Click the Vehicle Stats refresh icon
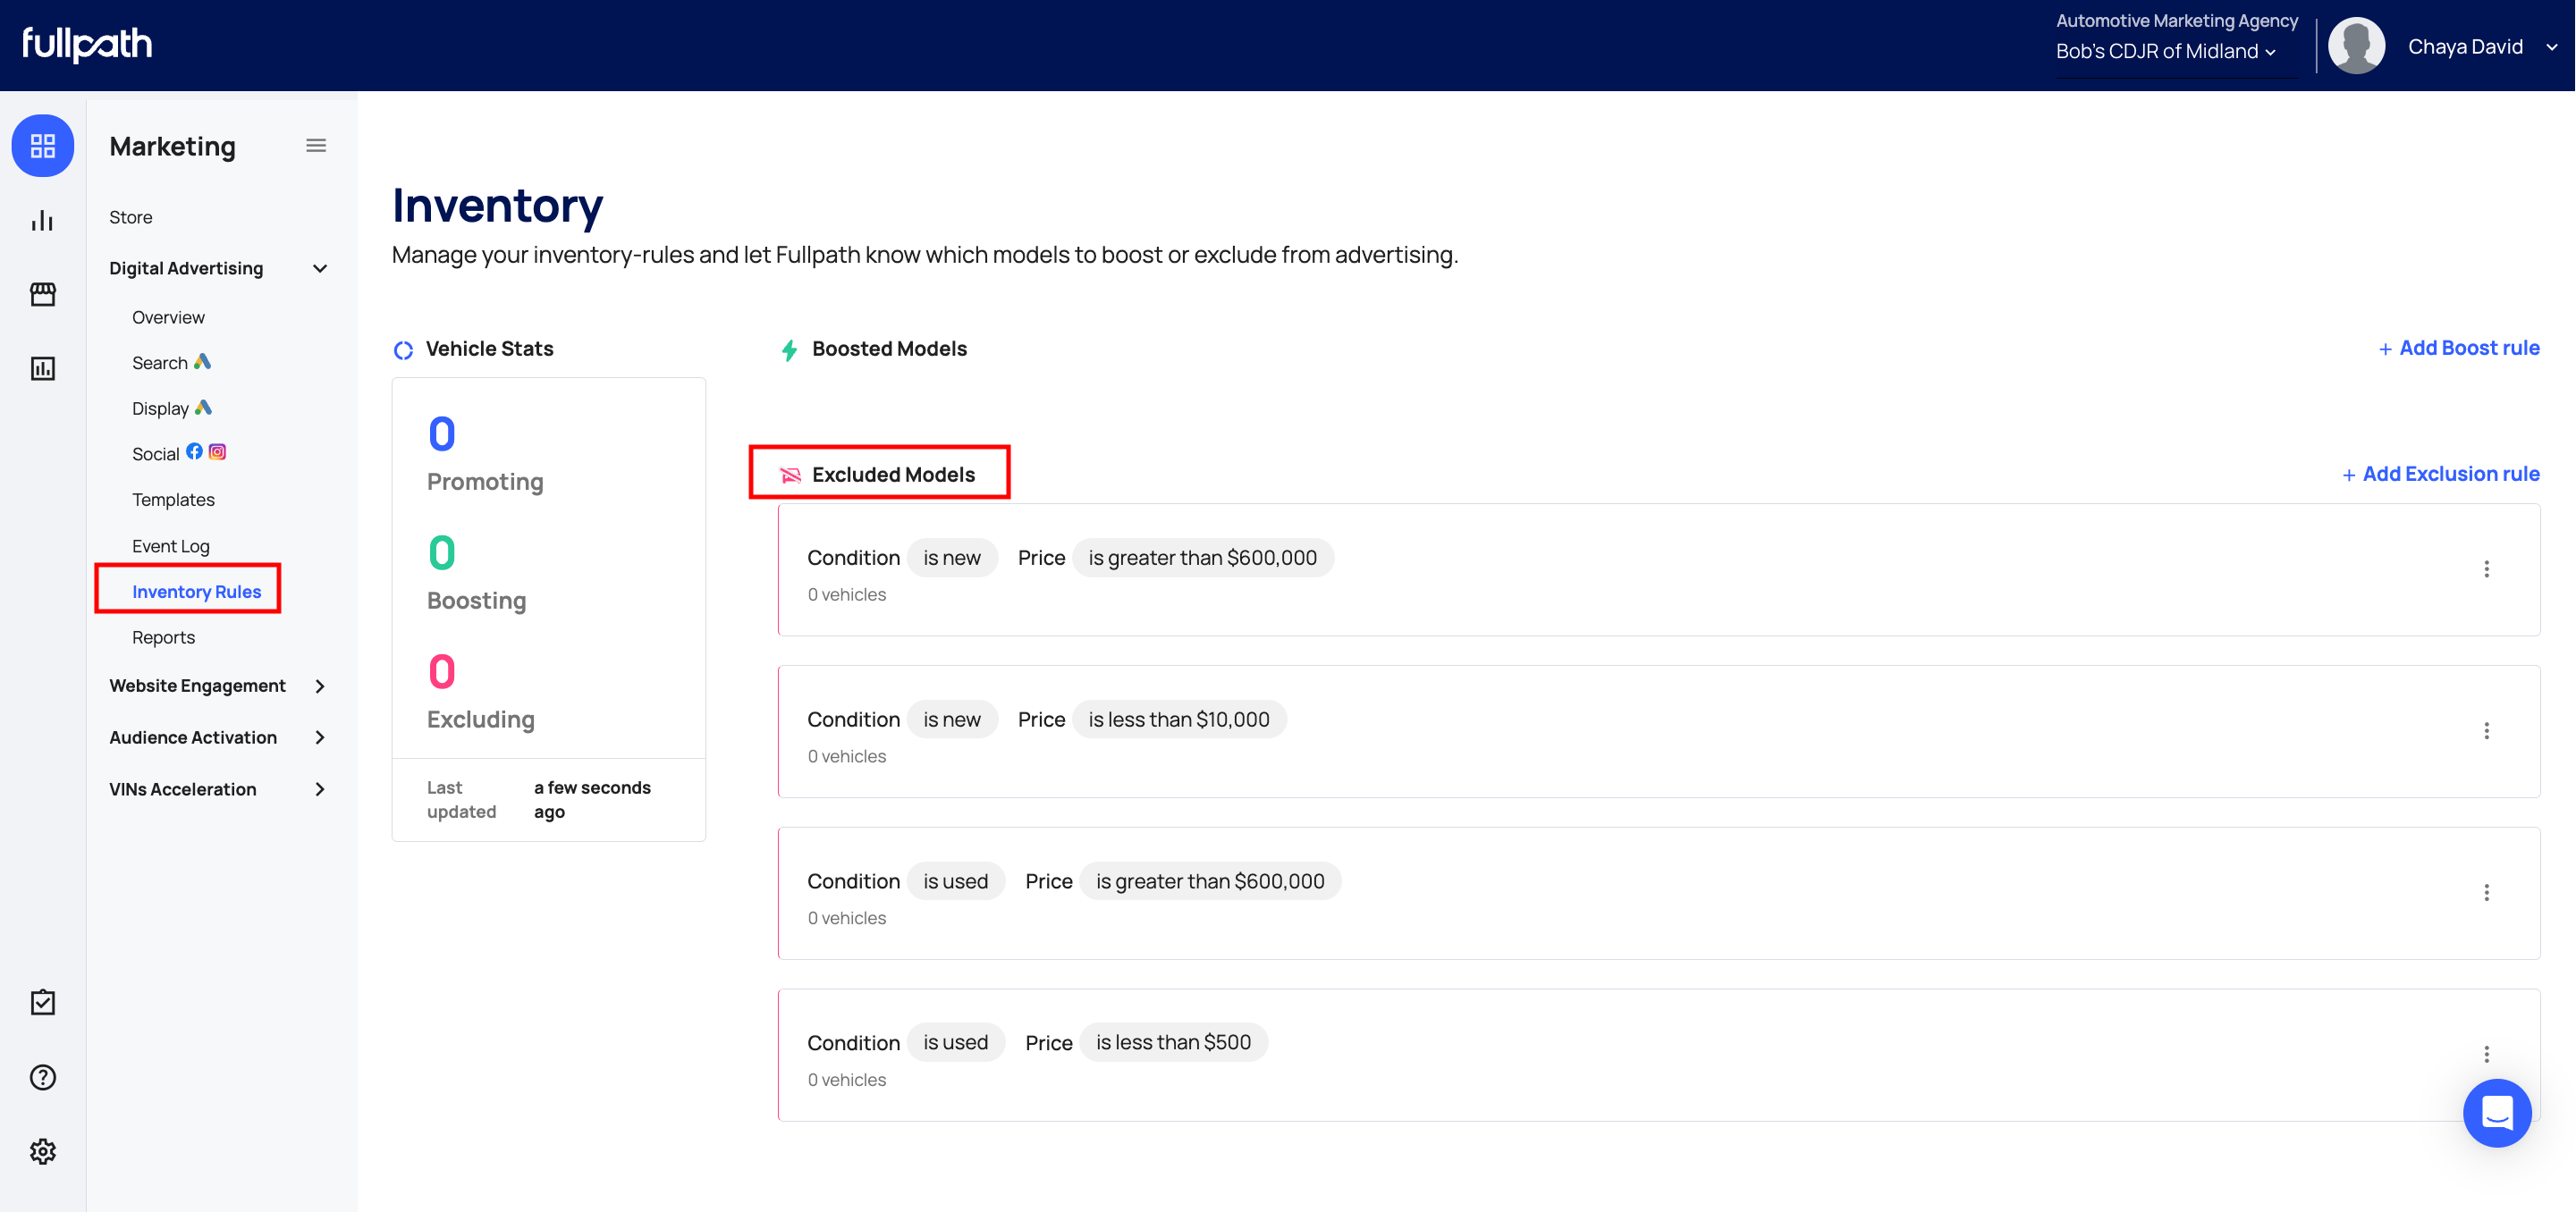This screenshot has width=2576, height=1212. (x=403, y=349)
